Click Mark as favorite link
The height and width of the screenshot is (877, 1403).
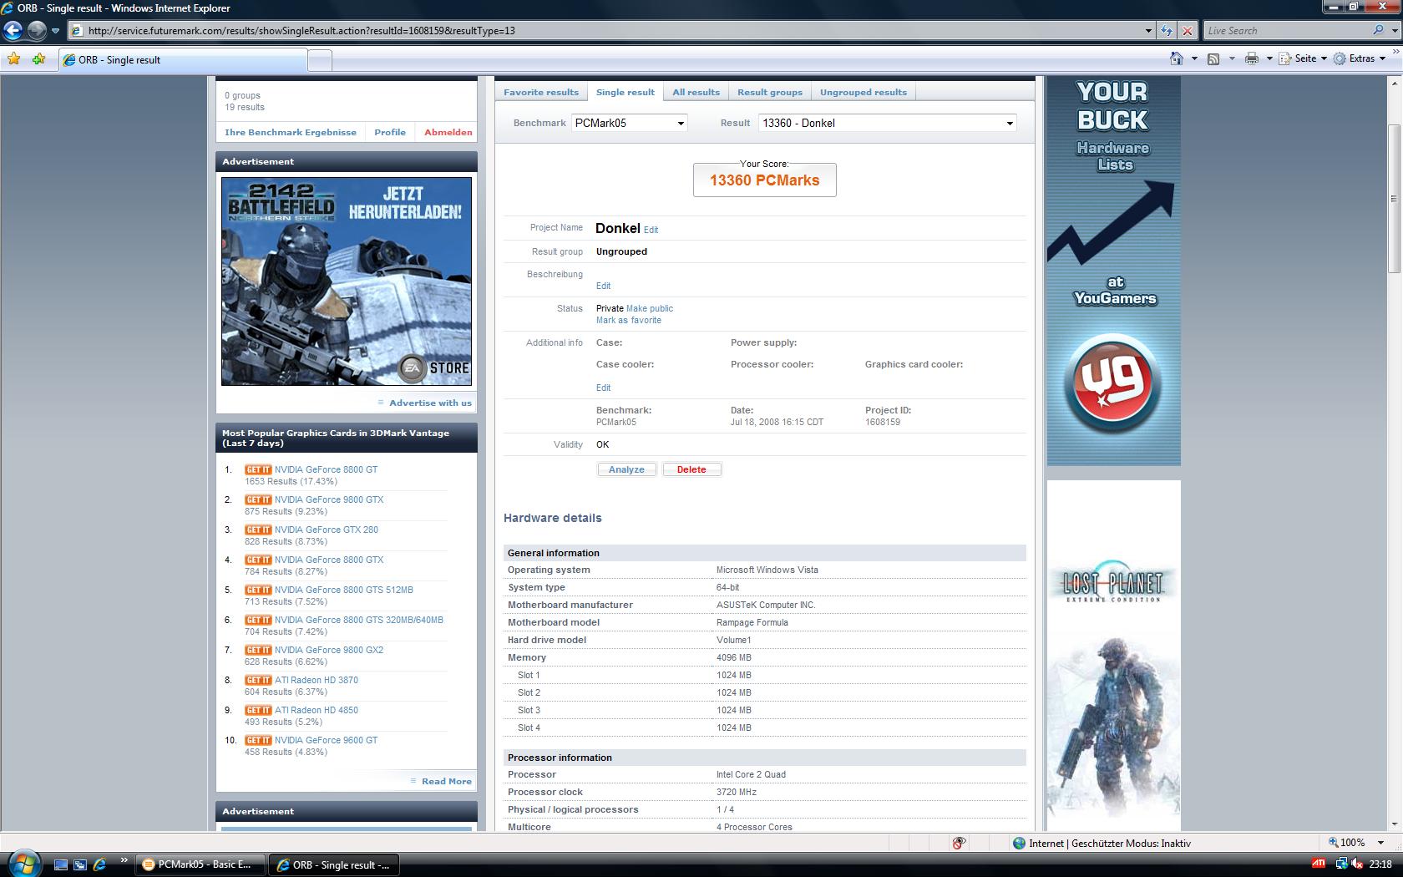click(x=629, y=320)
